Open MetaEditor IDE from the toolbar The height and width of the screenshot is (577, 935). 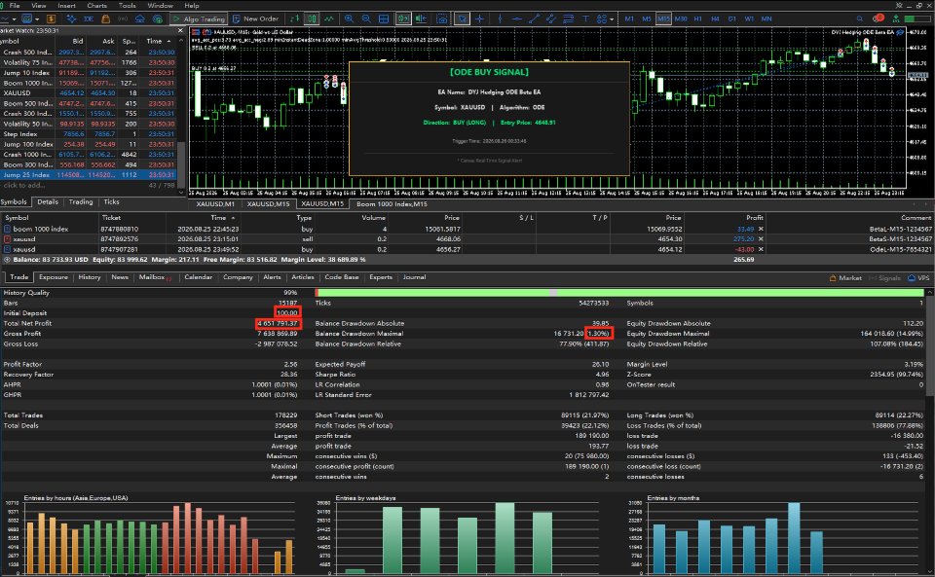click(89, 19)
